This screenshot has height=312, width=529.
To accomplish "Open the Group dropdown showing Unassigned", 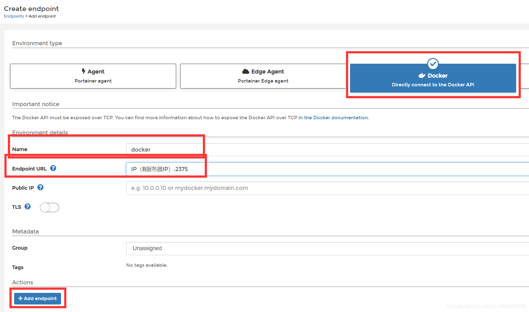I will tap(327, 248).
